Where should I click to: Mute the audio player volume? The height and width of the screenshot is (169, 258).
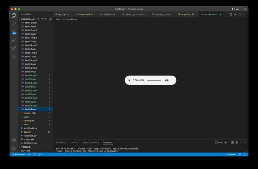[x=166, y=80]
